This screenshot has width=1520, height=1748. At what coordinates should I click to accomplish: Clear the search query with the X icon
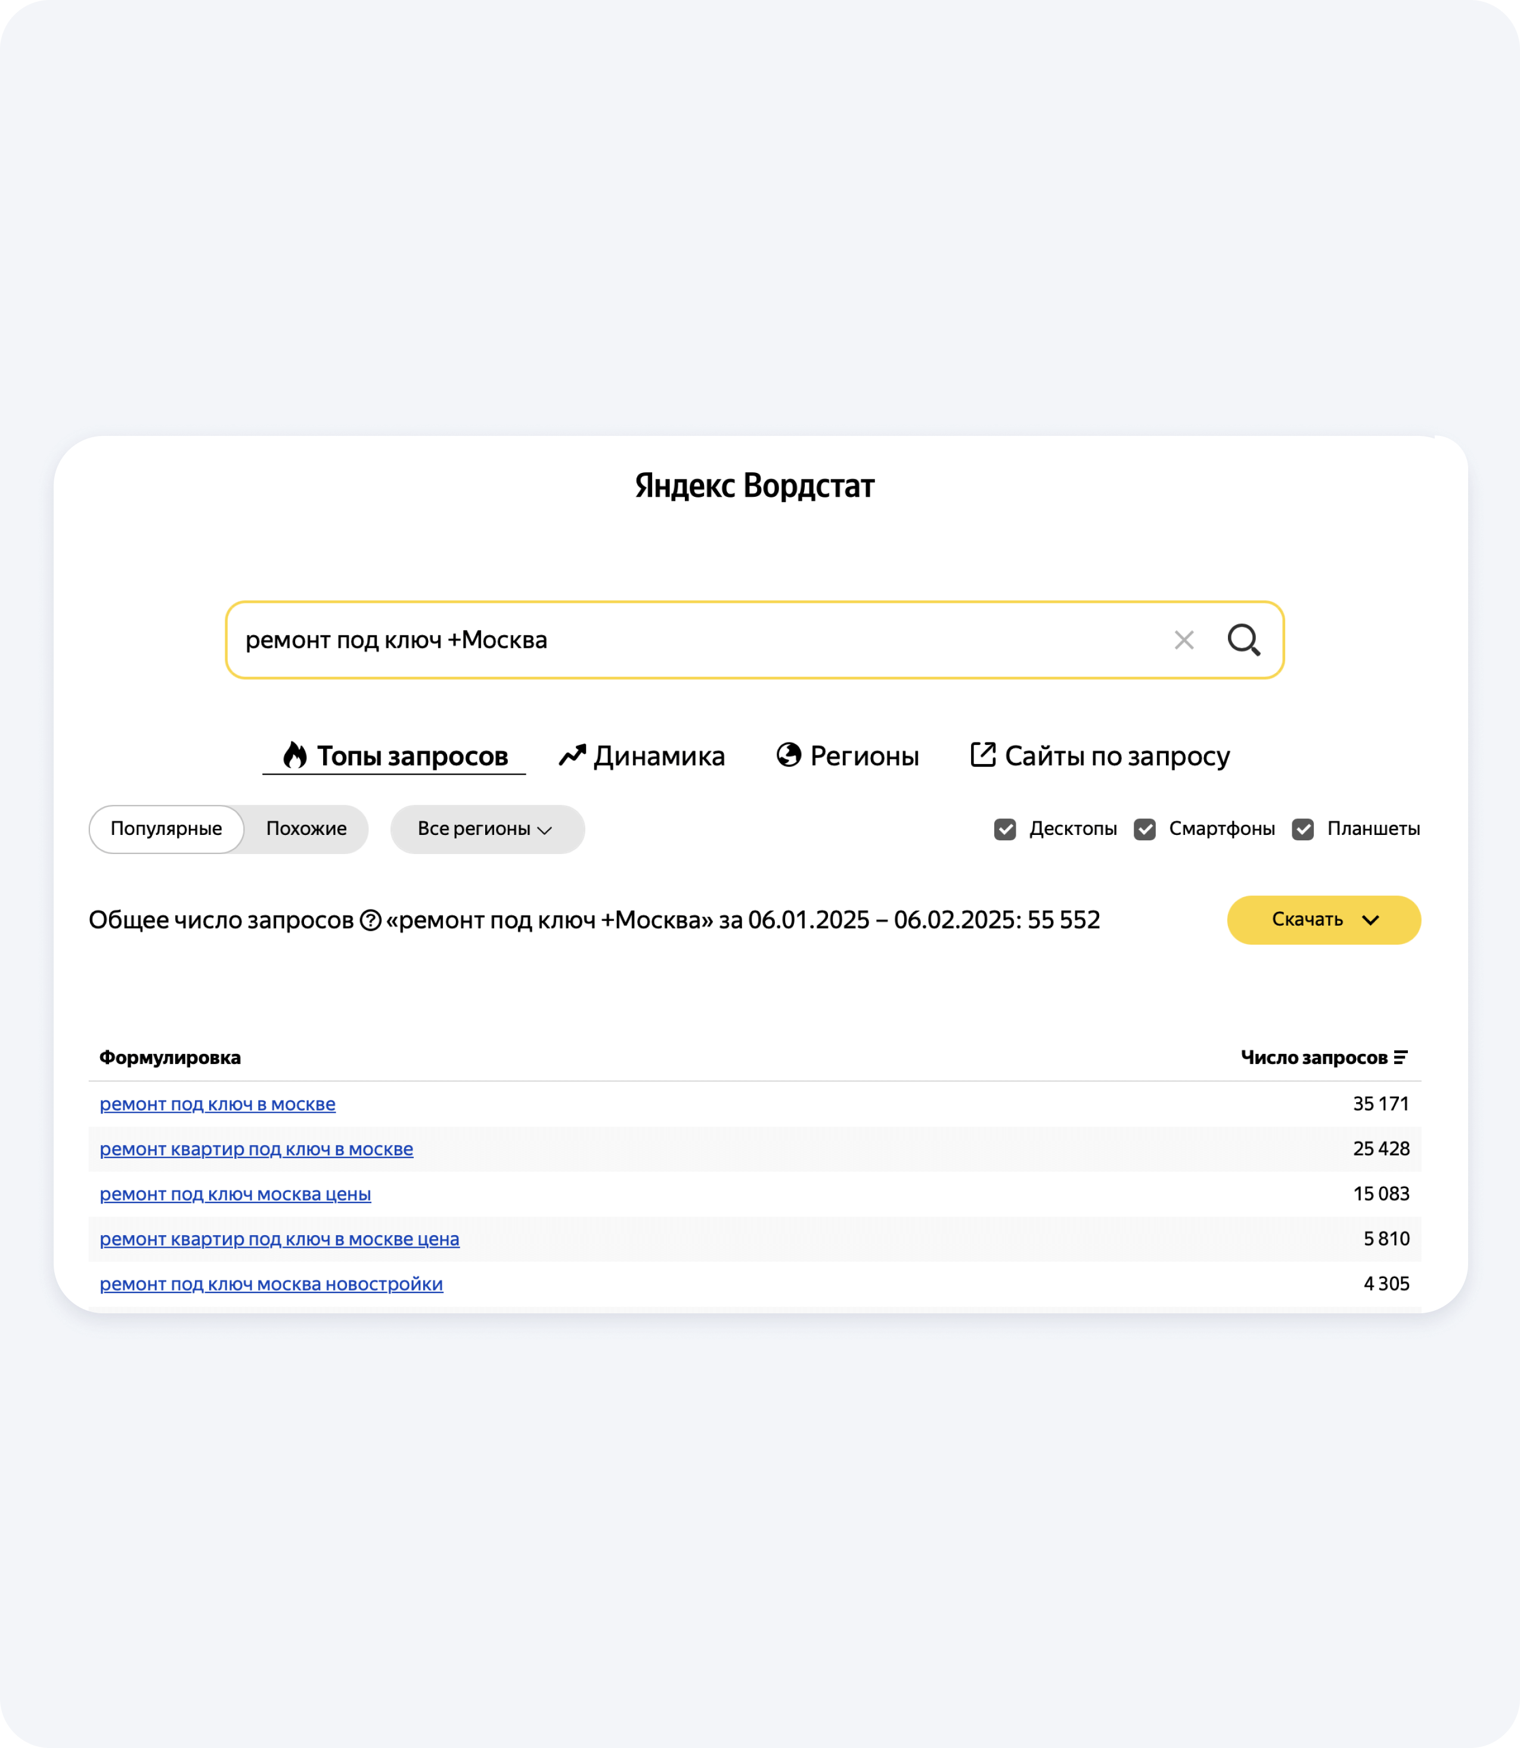(x=1183, y=640)
